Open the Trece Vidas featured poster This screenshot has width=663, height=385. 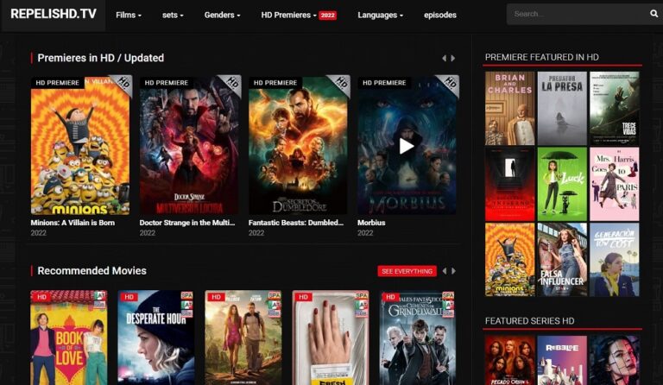click(615, 108)
